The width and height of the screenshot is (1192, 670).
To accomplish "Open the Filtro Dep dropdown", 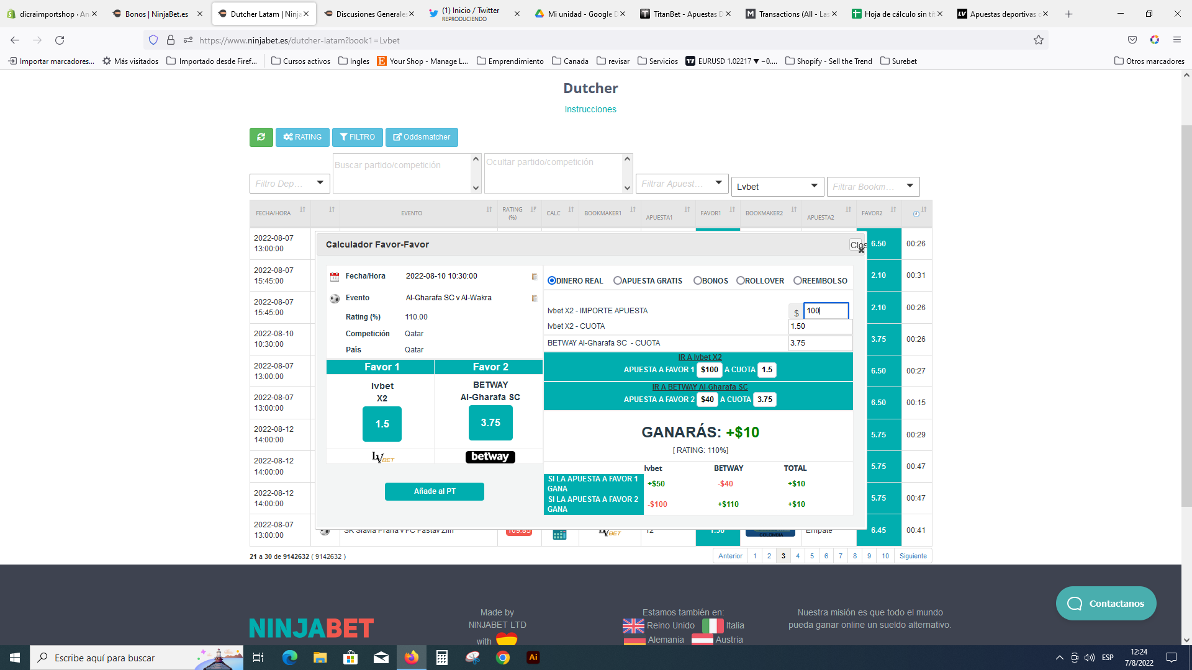I will click(x=289, y=184).
